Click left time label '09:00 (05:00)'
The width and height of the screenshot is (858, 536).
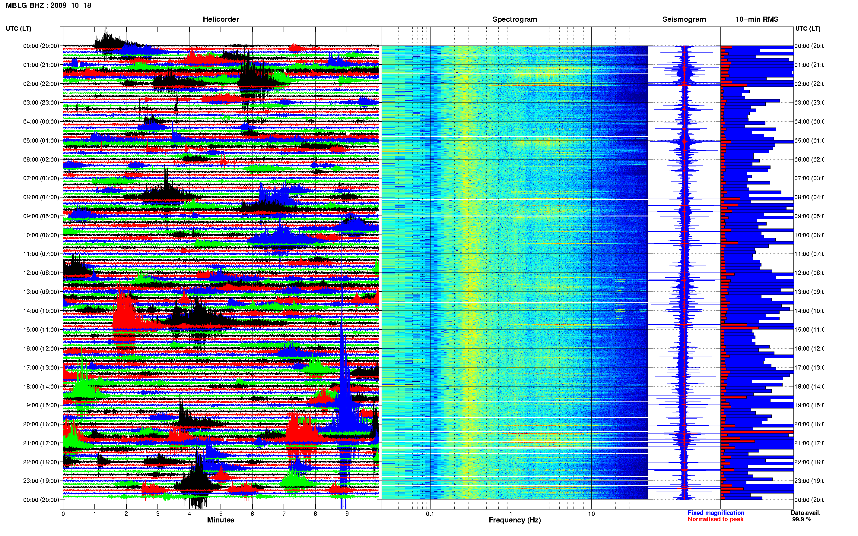(41, 216)
